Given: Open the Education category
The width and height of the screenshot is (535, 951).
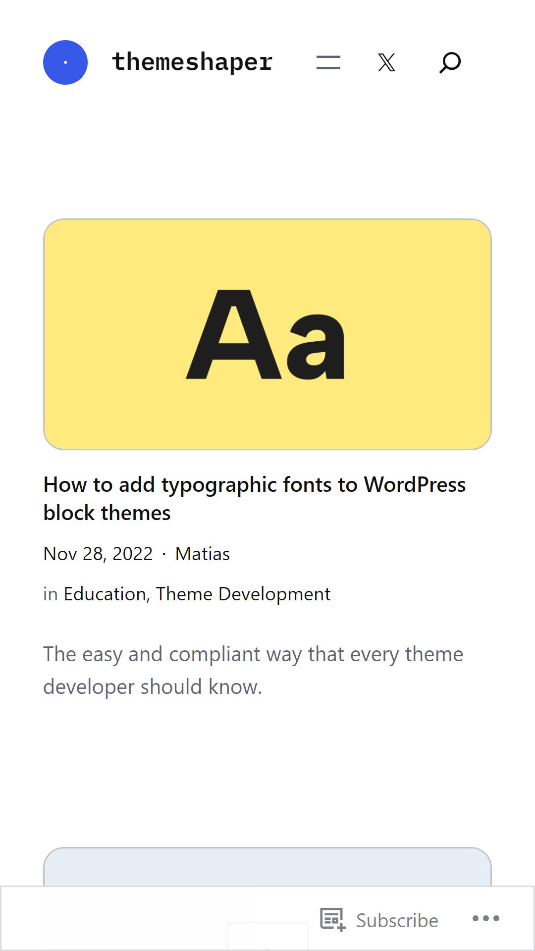Looking at the screenshot, I should tap(105, 594).
